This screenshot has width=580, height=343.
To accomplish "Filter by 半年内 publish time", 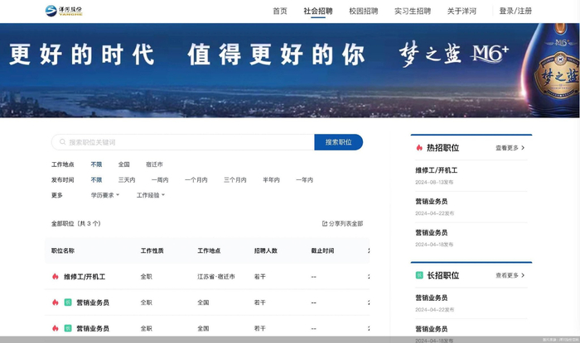I will 271,180.
